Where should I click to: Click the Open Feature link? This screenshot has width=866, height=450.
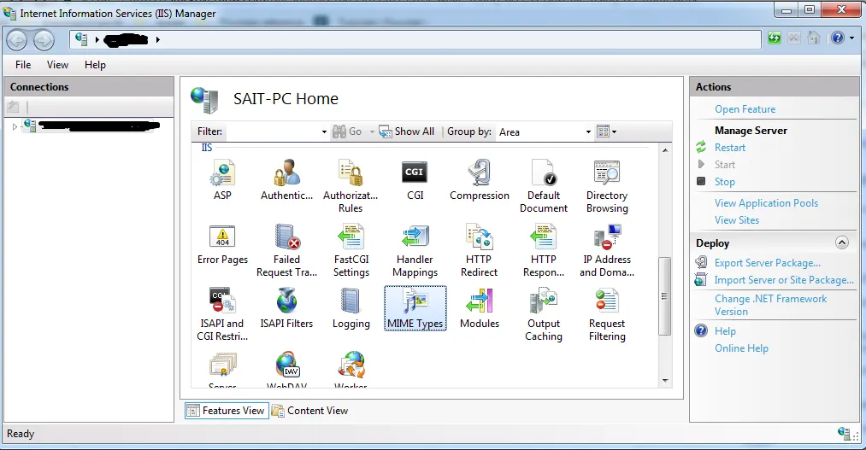pos(745,109)
